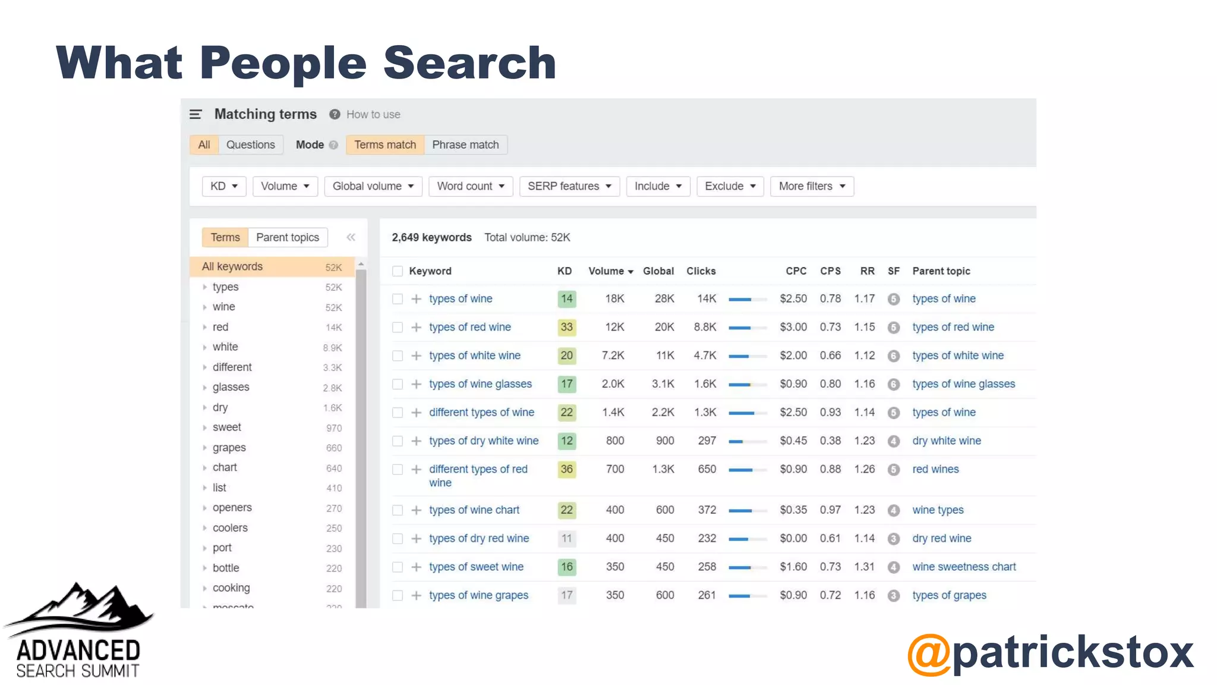Click SF badge in 'types of white wine' row
Viewport: 1217px width, 685px height.
pyautogui.click(x=893, y=356)
